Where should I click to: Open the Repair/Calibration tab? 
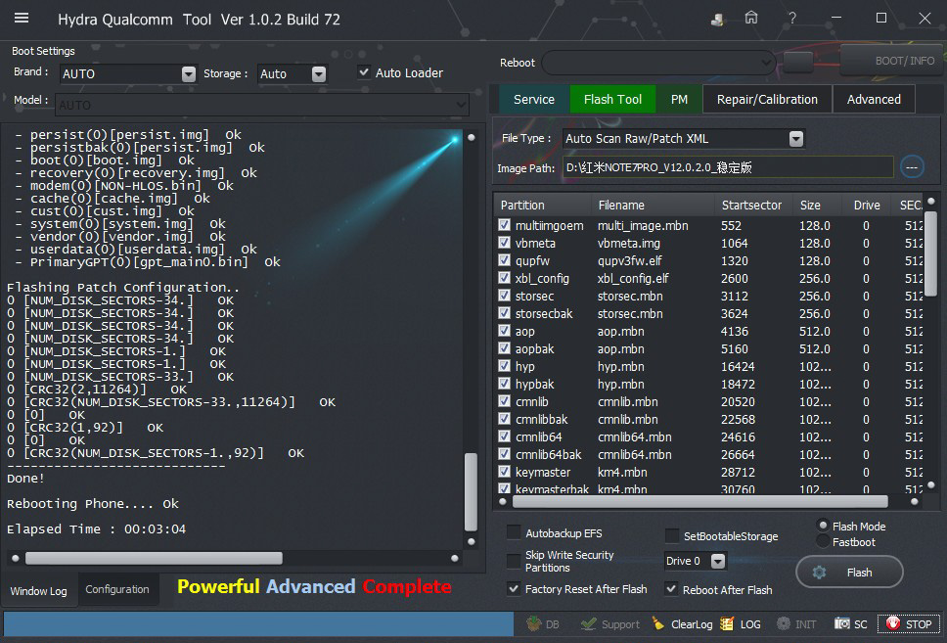pyautogui.click(x=767, y=99)
